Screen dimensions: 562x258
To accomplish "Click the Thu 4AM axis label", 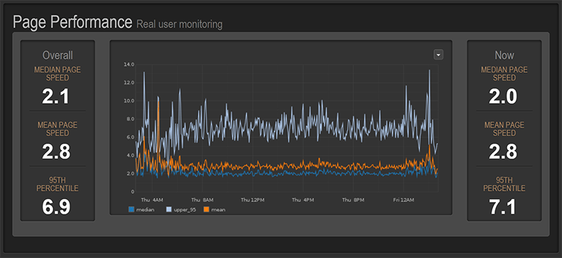I will point(152,200).
